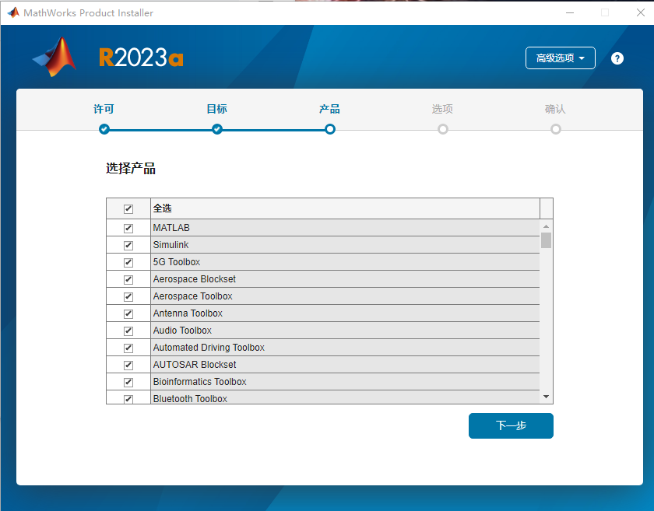Select the Aerospace Blockset row text

pyautogui.click(x=195, y=279)
